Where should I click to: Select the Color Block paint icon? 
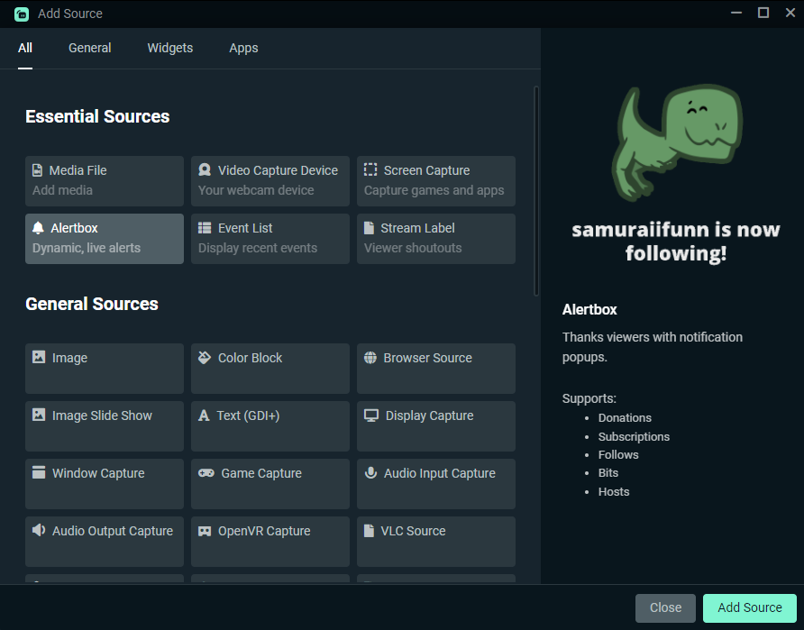point(205,358)
